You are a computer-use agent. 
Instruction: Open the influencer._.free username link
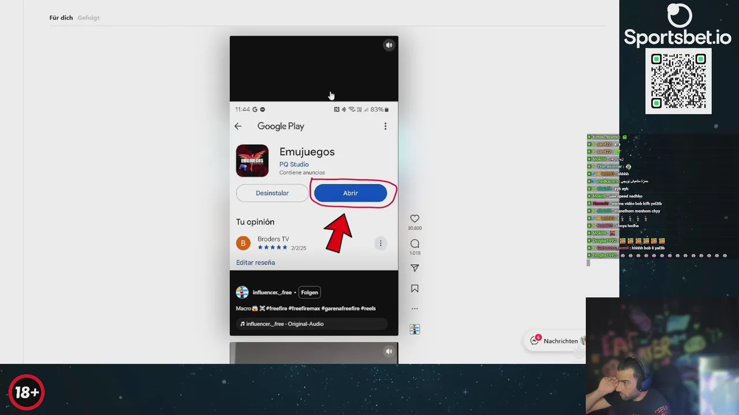[x=272, y=292]
